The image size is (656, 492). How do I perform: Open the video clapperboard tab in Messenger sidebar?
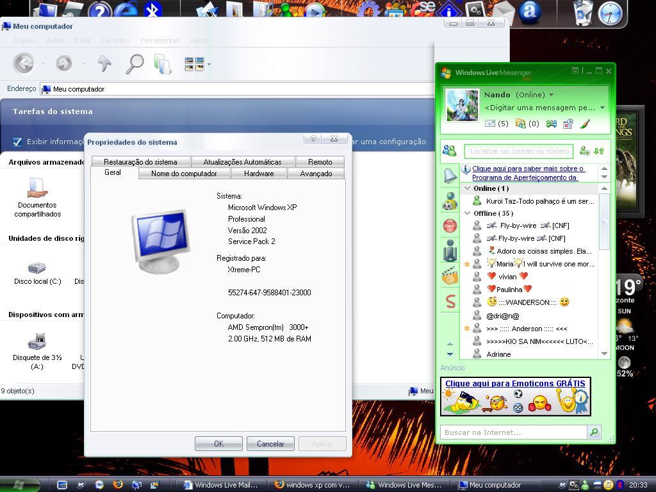(450, 276)
